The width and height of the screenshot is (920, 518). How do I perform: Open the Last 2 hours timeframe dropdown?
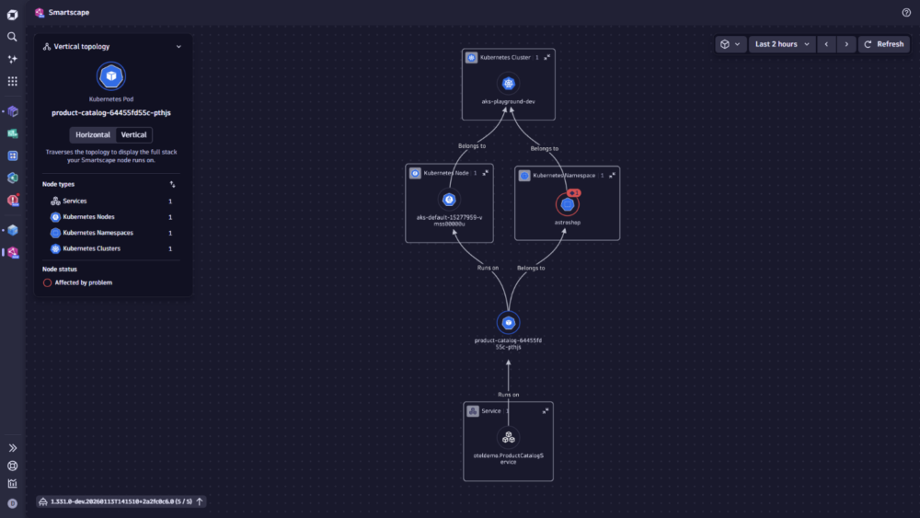[x=782, y=44]
